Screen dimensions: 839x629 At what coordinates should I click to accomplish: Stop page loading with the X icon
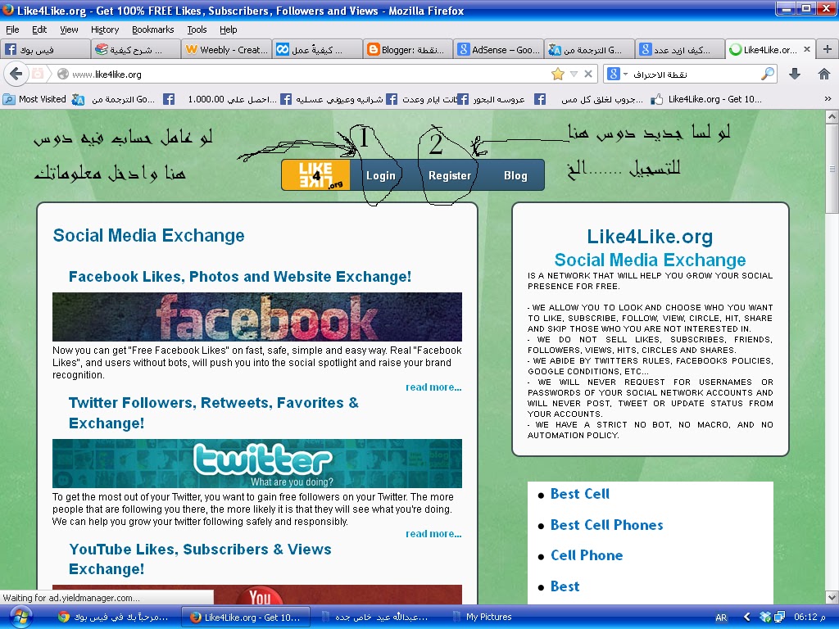pyautogui.click(x=588, y=74)
